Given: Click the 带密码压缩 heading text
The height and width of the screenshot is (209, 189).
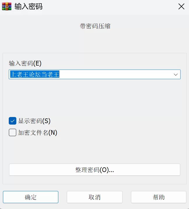Looking at the screenshot, I should 95,26.
